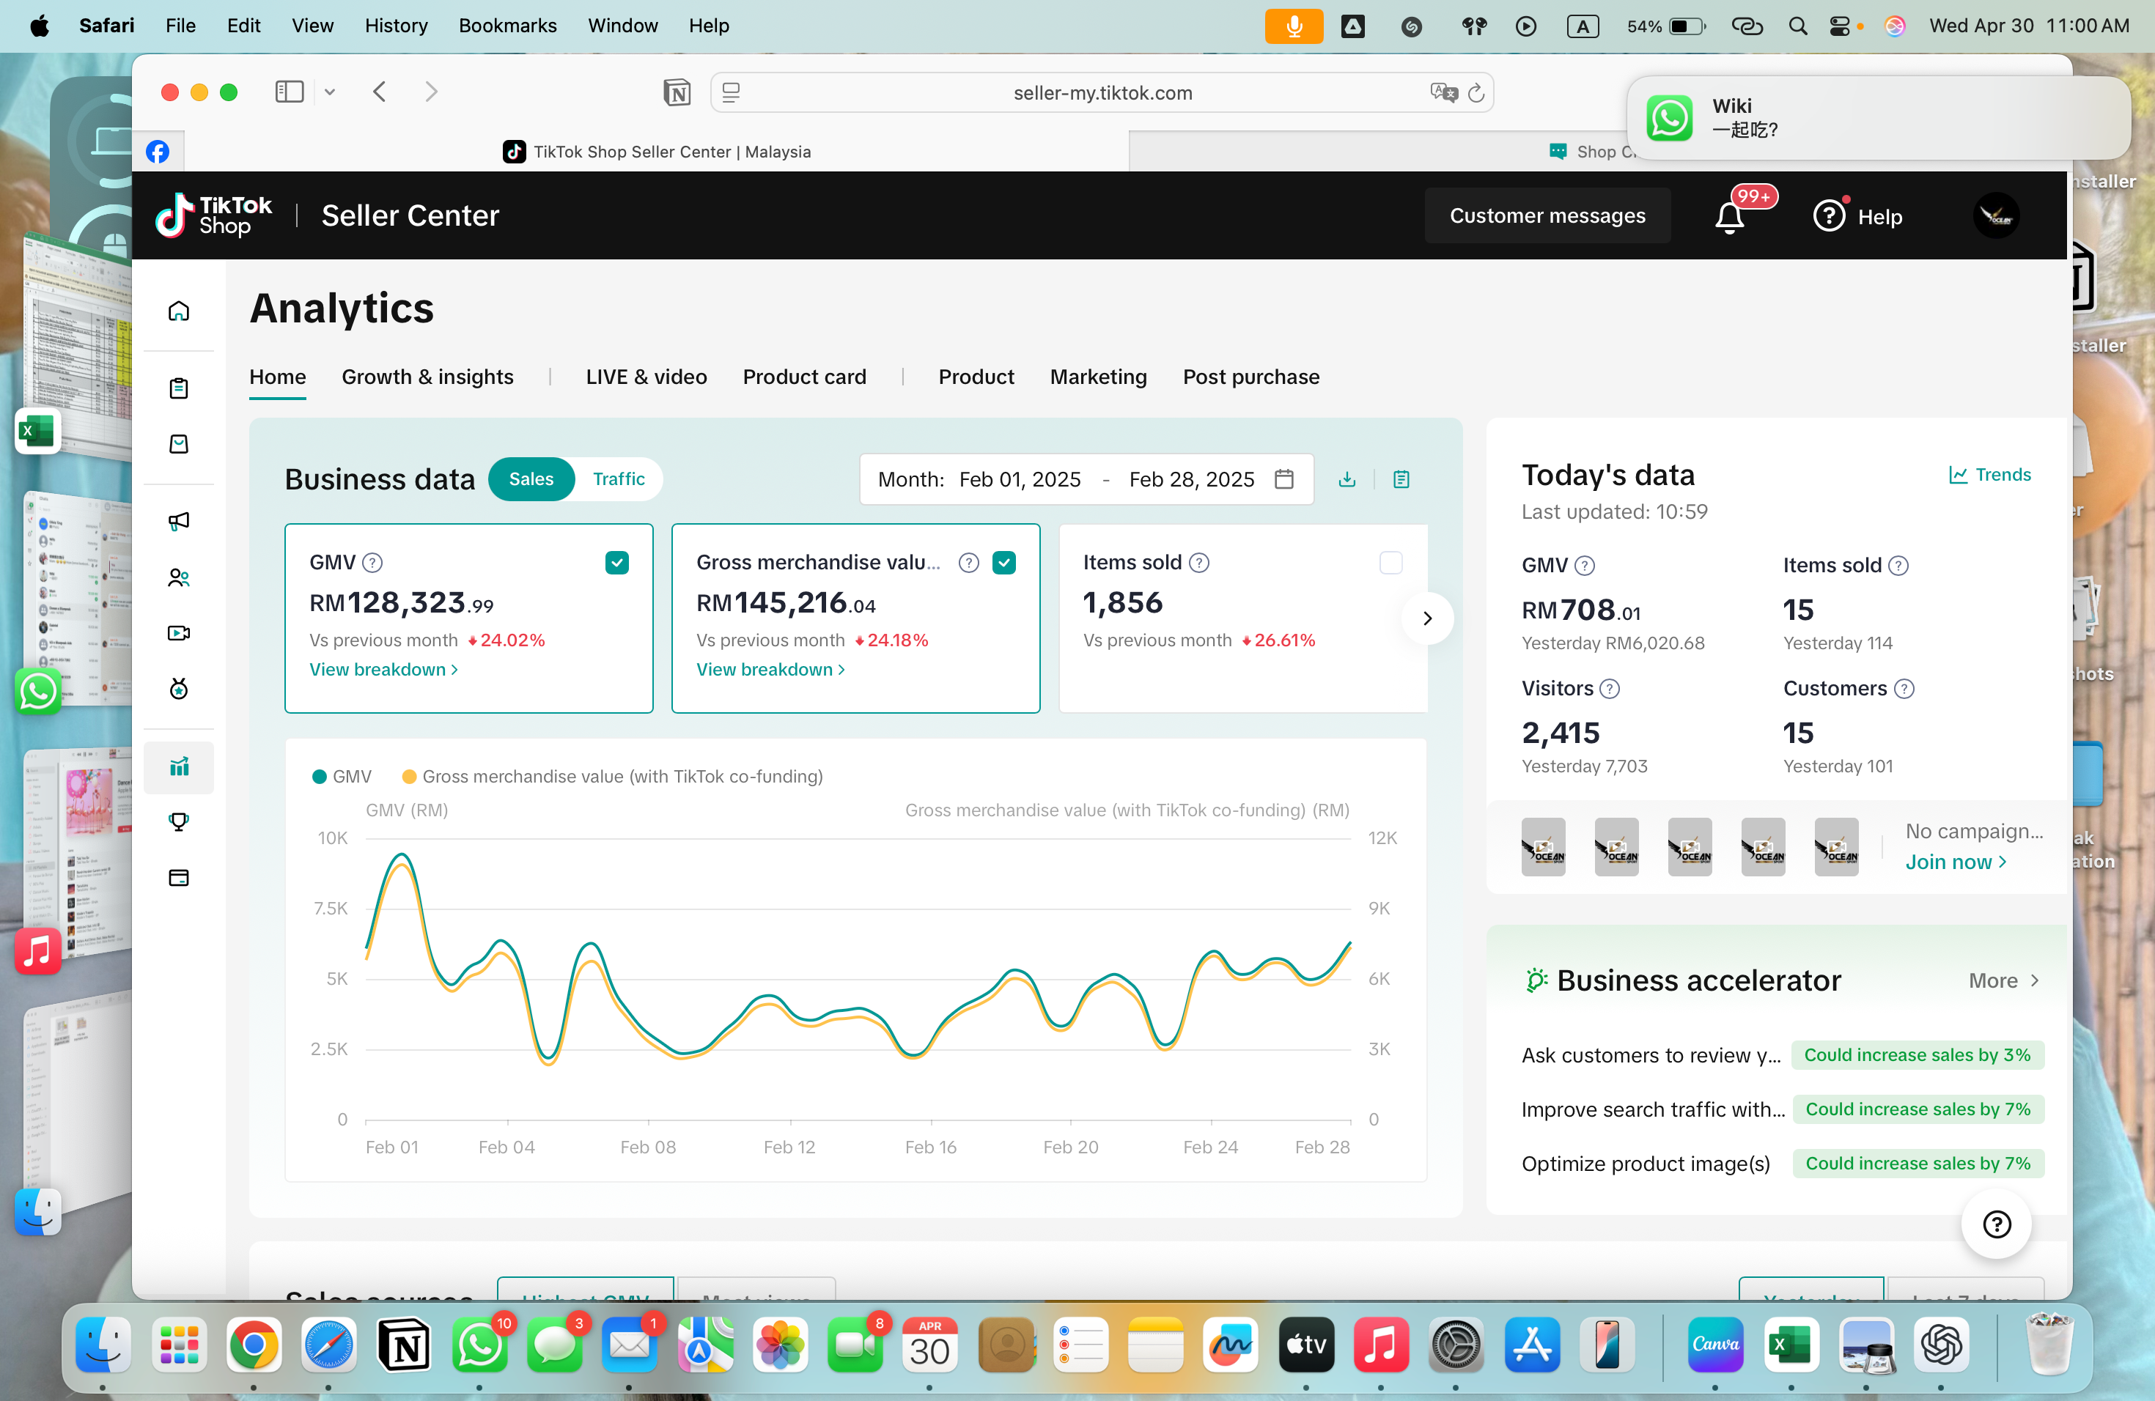Open the calendar icon in the date range
This screenshot has height=1401, width=2155.
pyautogui.click(x=1284, y=478)
